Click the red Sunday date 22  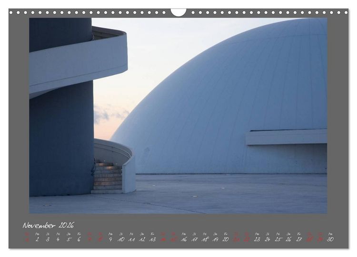(x=247, y=239)
